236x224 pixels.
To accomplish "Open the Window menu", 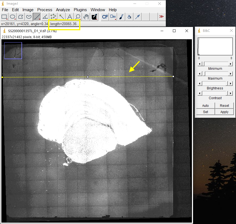I will click(x=98, y=10).
